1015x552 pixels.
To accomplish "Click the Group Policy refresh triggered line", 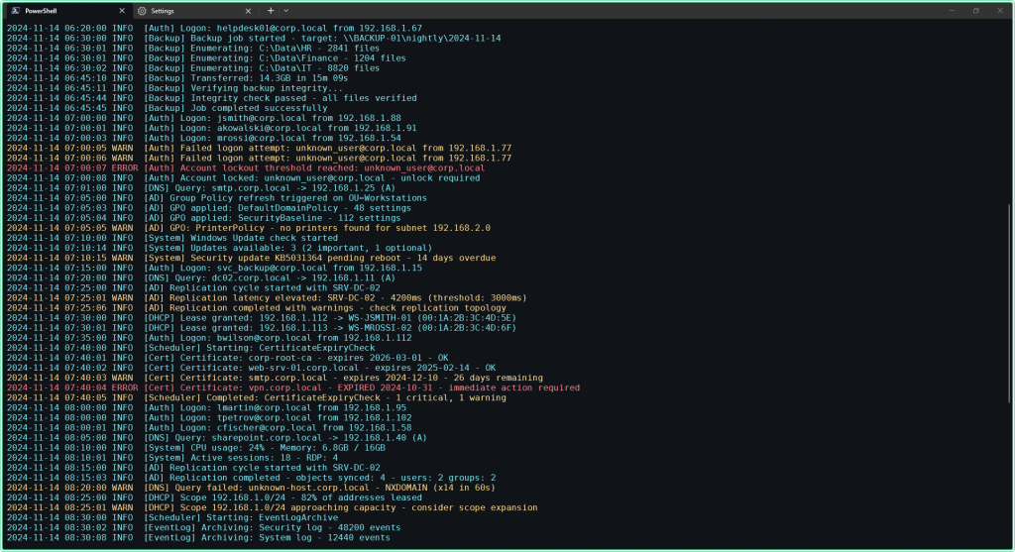I will click(x=217, y=198).
